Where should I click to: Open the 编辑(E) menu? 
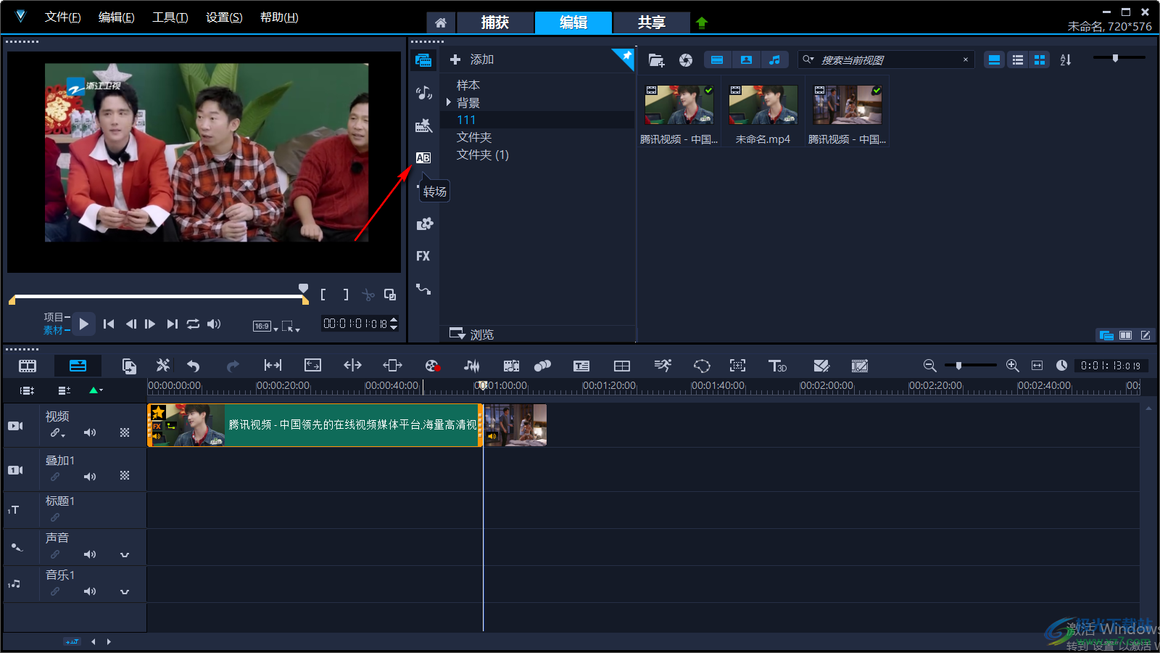point(116,17)
